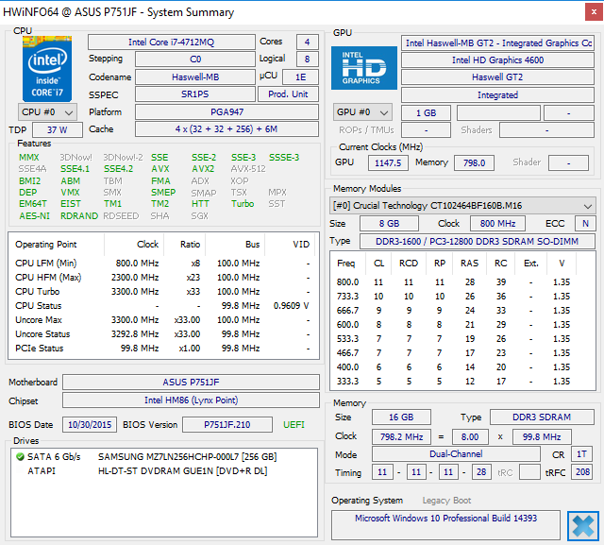Click the PGA947 platform field

[226, 112]
